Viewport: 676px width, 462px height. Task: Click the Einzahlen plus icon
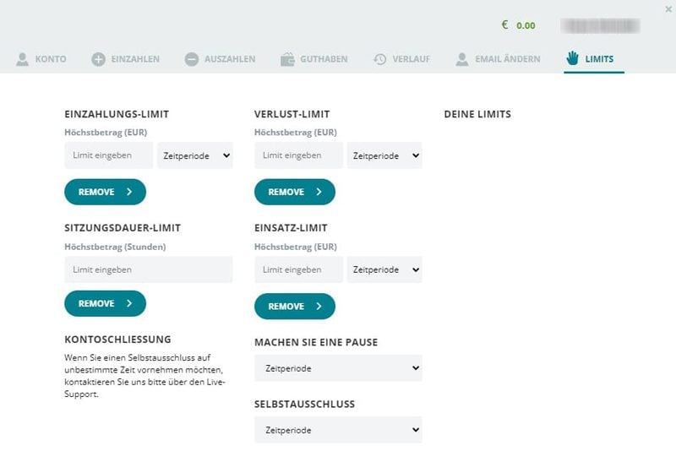click(98, 59)
